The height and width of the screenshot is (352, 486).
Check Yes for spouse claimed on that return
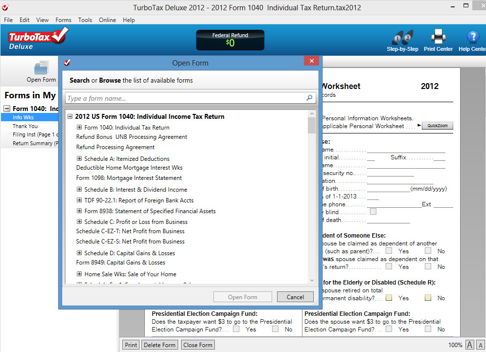(x=389, y=266)
